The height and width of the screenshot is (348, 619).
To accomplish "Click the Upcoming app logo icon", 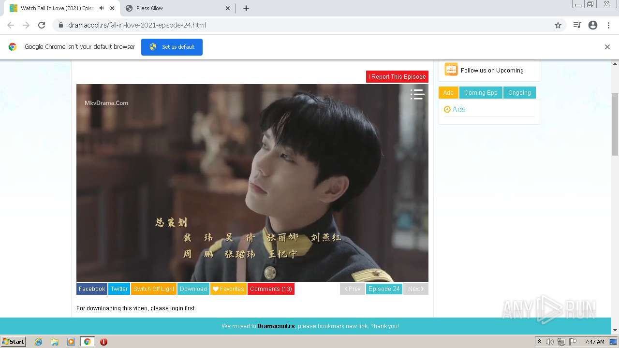I will tap(451, 70).
